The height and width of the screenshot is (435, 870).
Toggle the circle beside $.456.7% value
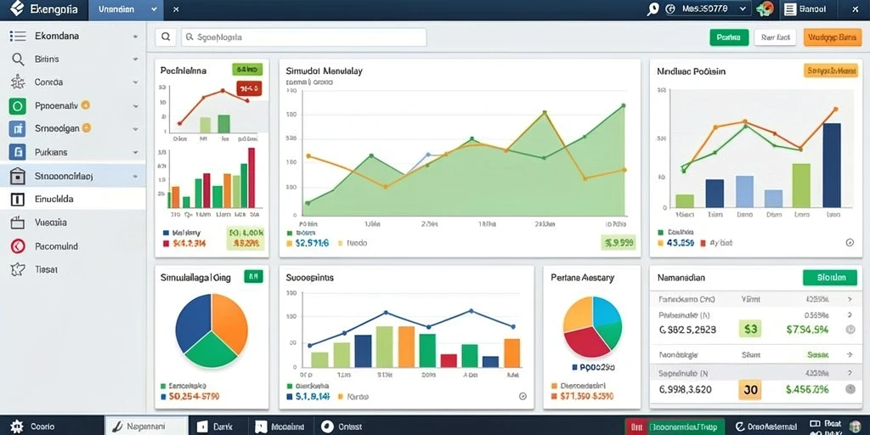(x=850, y=389)
